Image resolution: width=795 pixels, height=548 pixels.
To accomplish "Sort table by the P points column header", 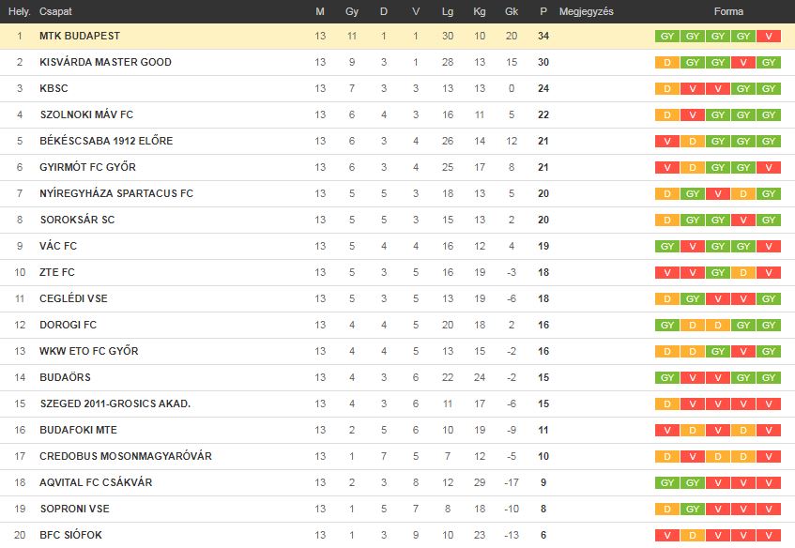I will coord(543,11).
